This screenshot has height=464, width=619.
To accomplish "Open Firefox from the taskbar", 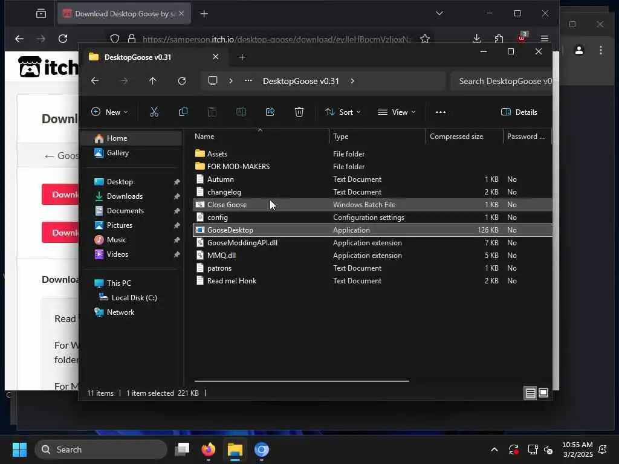I will pyautogui.click(x=209, y=449).
